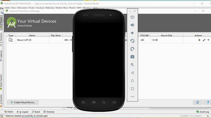The width and height of the screenshot is (211, 118).
Task: Click device type icon for Nexus S row
Action: click(11, 40)
